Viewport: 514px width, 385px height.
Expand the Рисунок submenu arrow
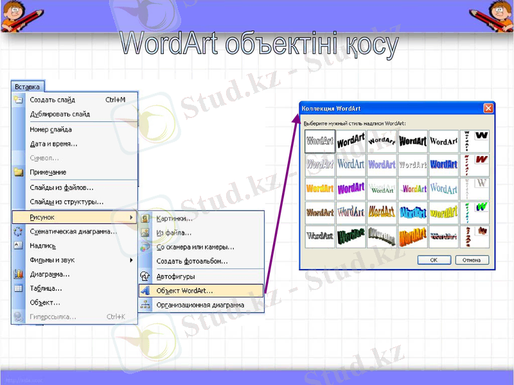pyautogui.click(x=132, y=217)
